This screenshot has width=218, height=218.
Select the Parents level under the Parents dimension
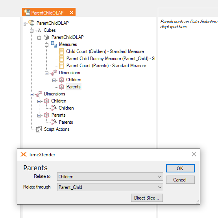click(x=66, y=122)
